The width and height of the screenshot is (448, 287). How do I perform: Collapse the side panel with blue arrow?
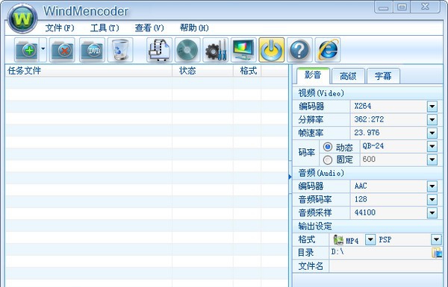tap(290, 177)
